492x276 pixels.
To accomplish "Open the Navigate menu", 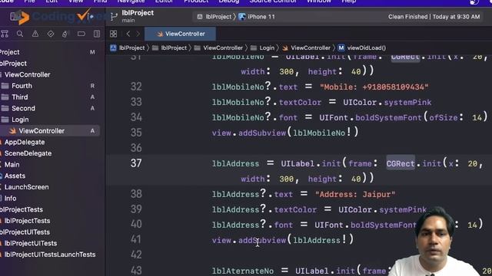I will tap(131, 2).
